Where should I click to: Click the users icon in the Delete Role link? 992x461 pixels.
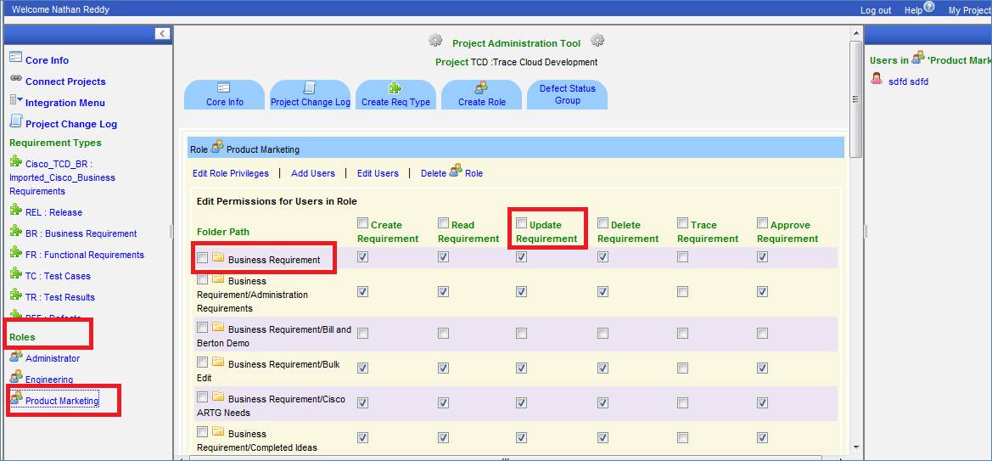point(456,171)
